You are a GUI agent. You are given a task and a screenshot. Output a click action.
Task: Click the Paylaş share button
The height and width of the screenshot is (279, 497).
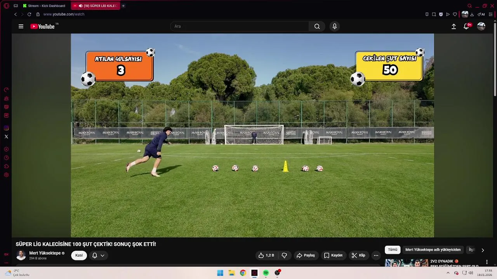306,255
